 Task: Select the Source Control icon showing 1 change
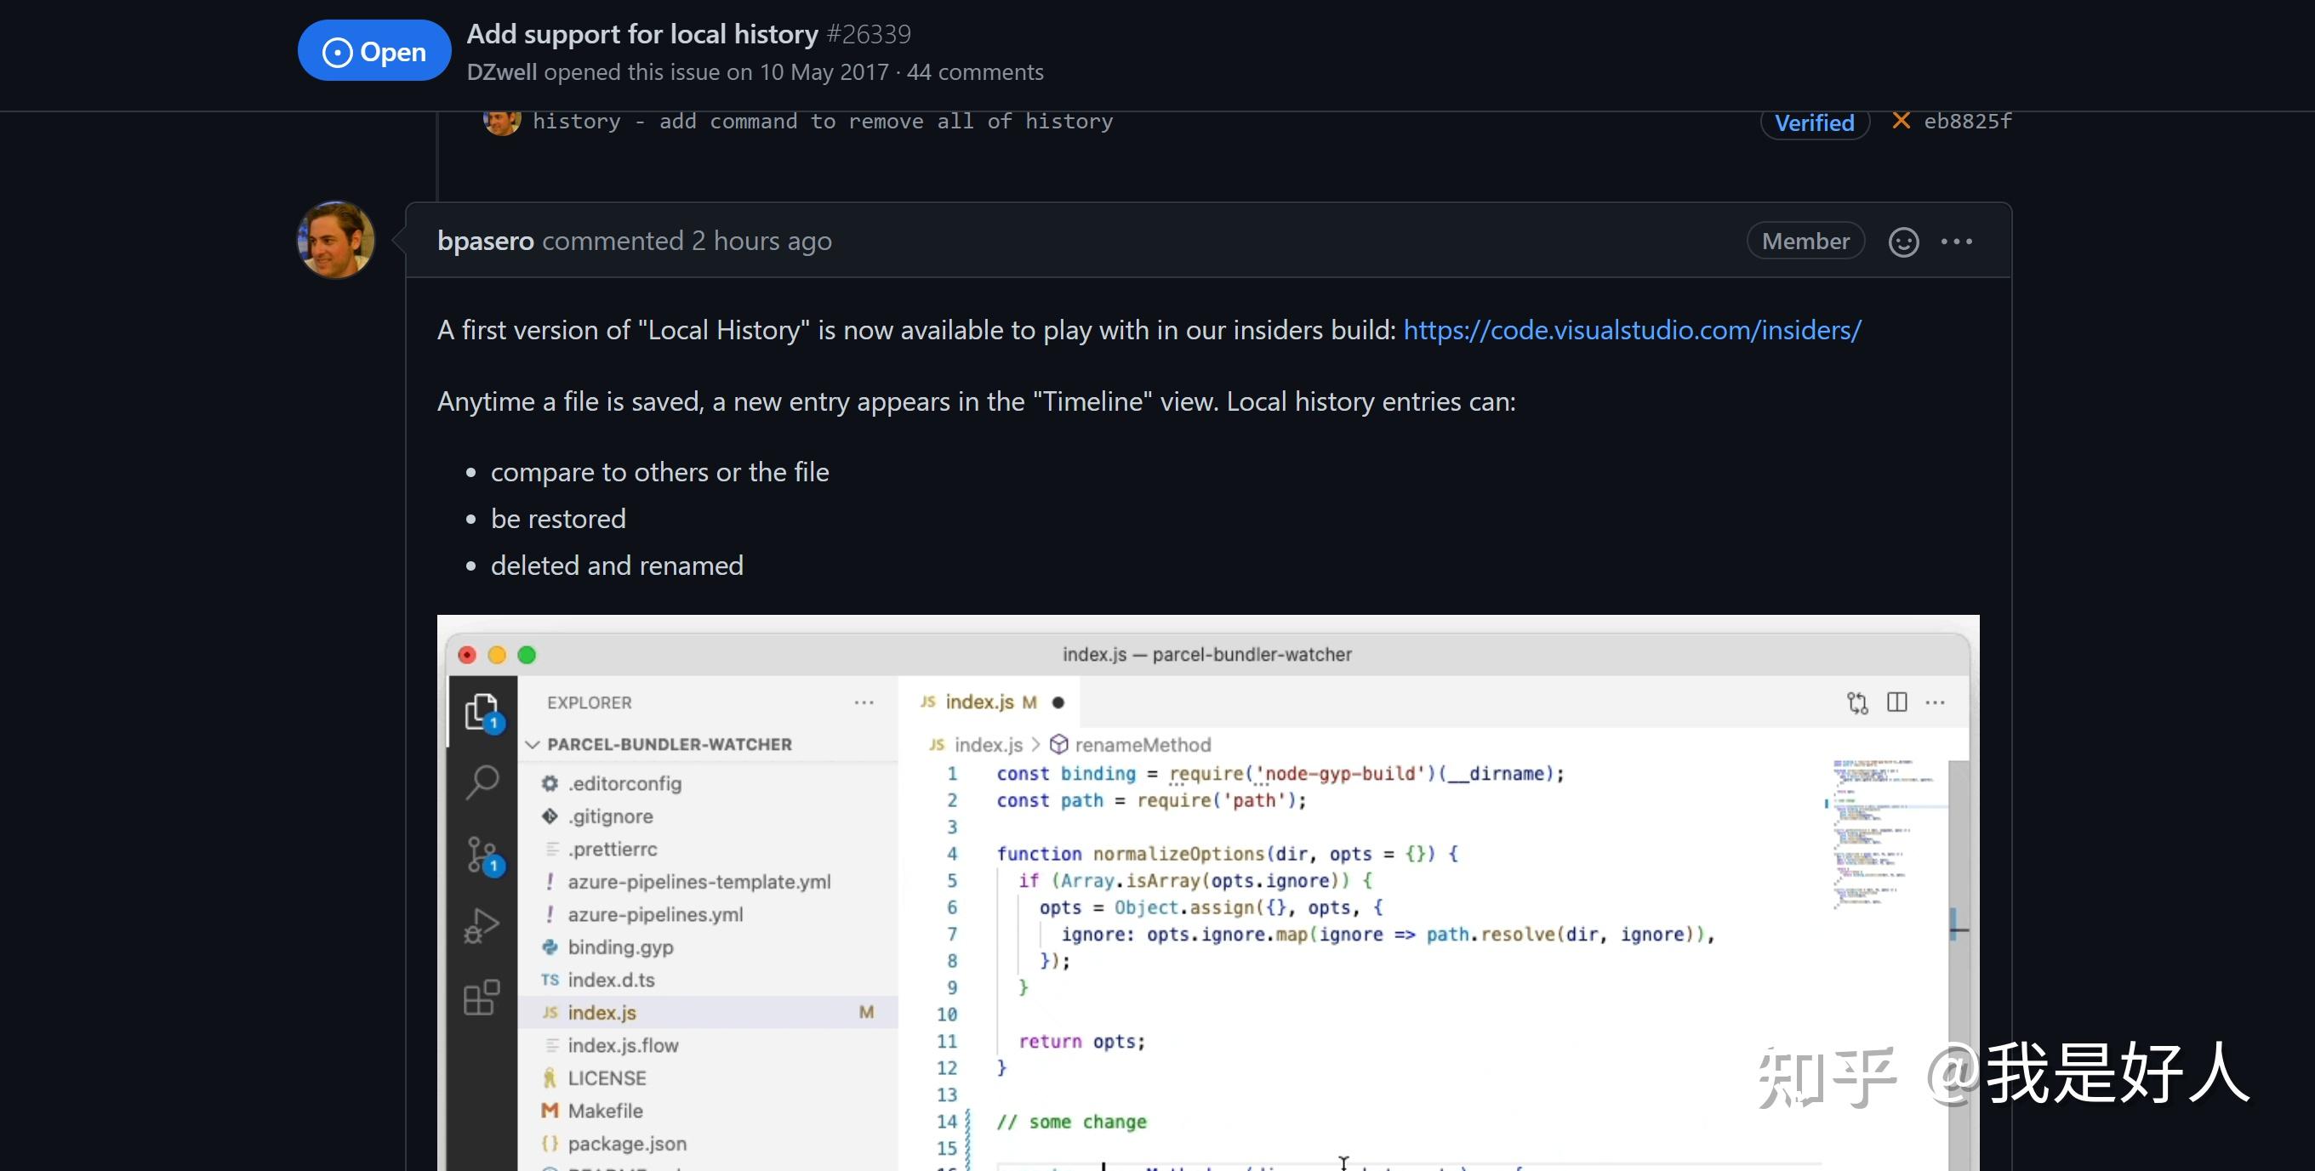pos(482,853)
